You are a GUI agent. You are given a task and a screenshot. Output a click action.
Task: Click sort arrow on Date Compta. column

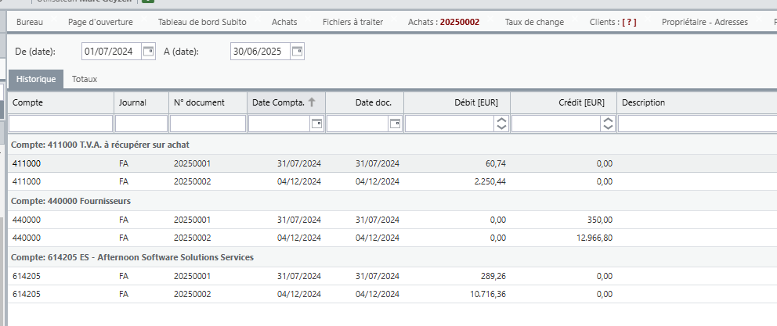312,102
